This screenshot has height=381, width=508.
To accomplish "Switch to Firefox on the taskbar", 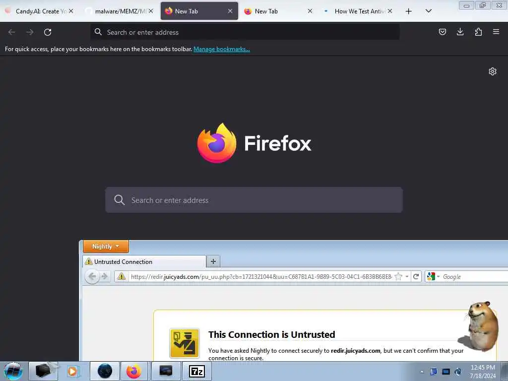I will click(134, 371).
